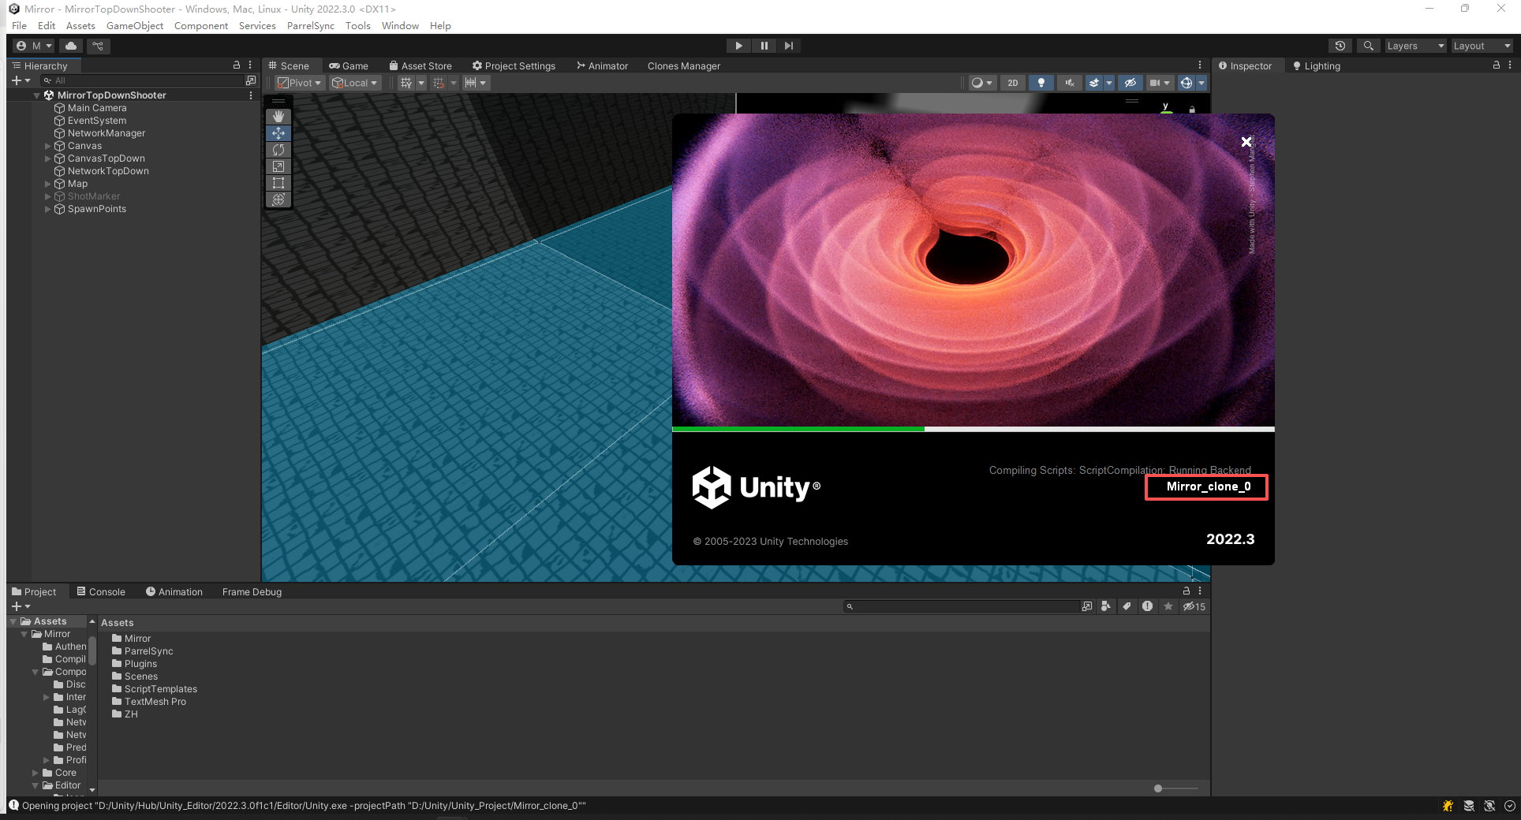This screenshot has width=1521, height=820.
Task: Click the Pause button
Action: pyautogui.click(x=764, y=46)
